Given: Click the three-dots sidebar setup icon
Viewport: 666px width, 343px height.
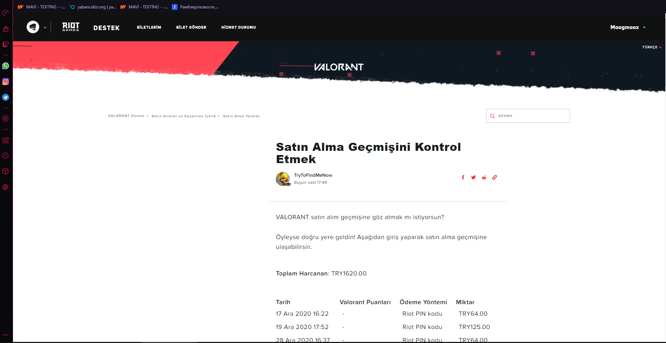Looking at the screenshot, I should pos(6,335).
